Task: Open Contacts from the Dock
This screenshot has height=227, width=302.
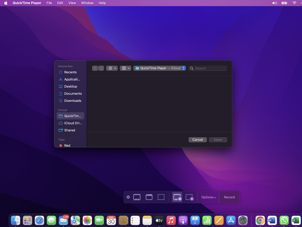Action: (123, 220)
